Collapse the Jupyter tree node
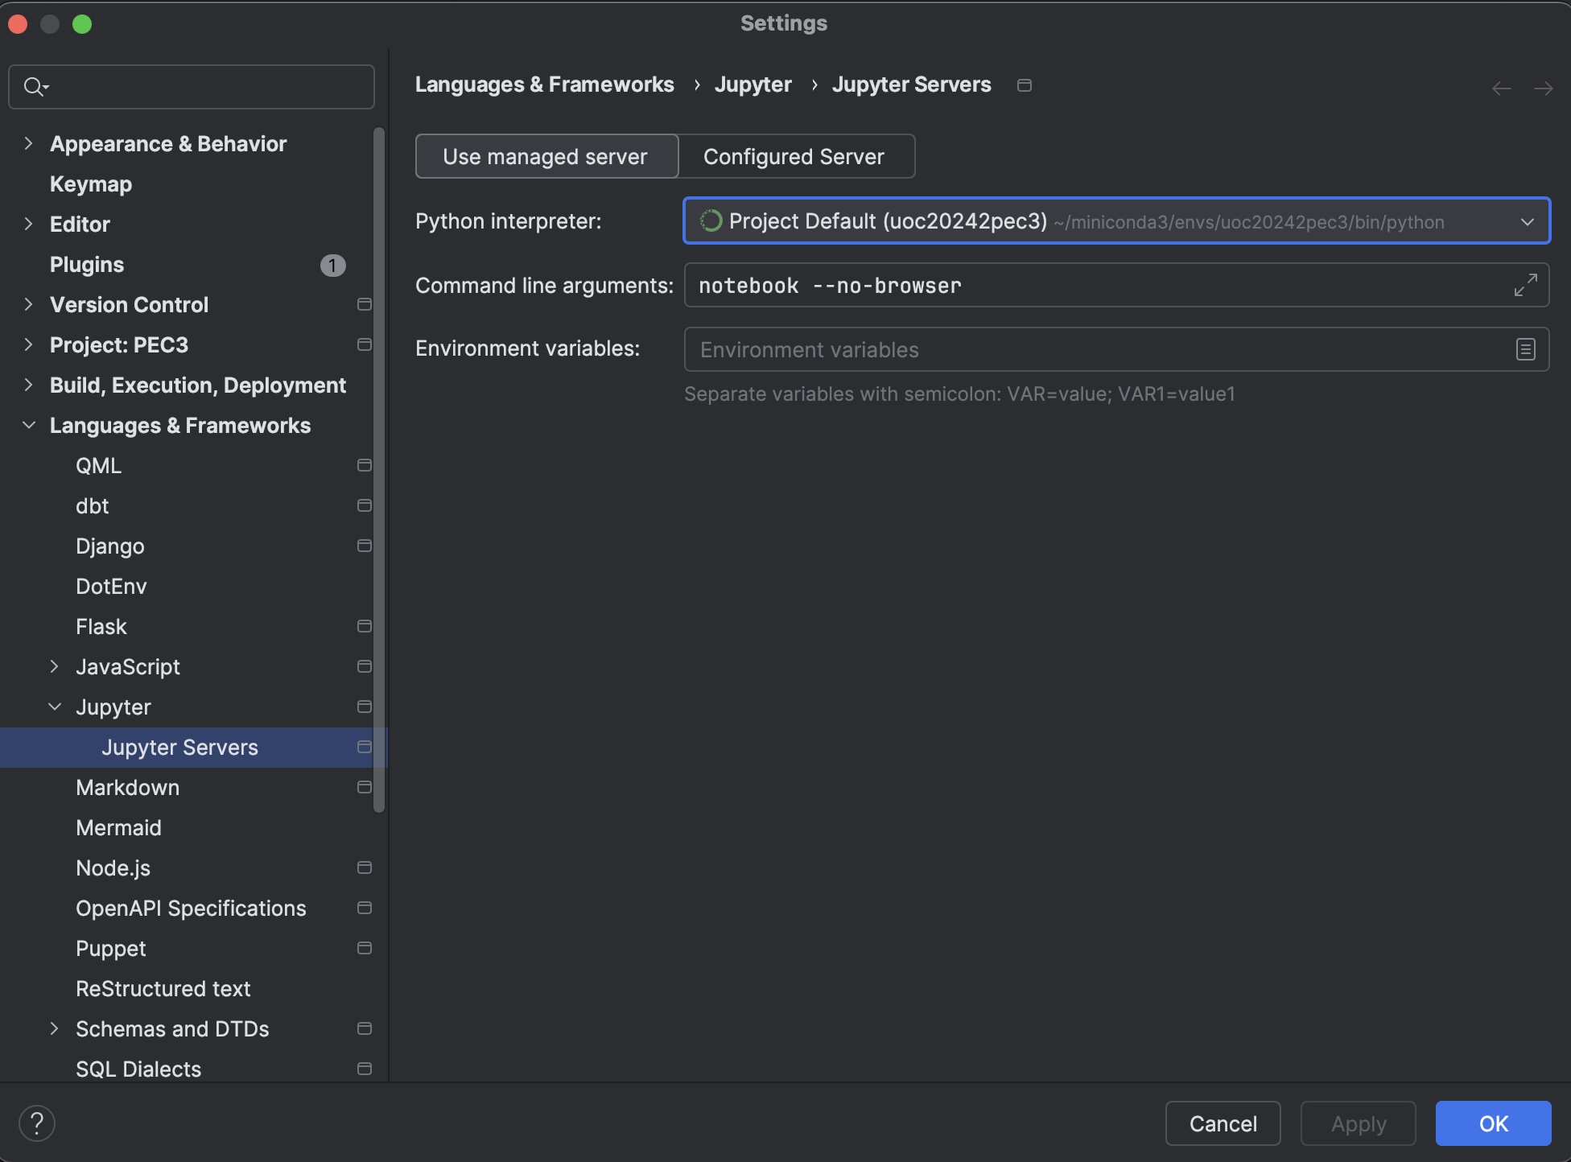The width and height of the screenshot is (1571, 1162). pyautogui.click(x=55, y=707)
